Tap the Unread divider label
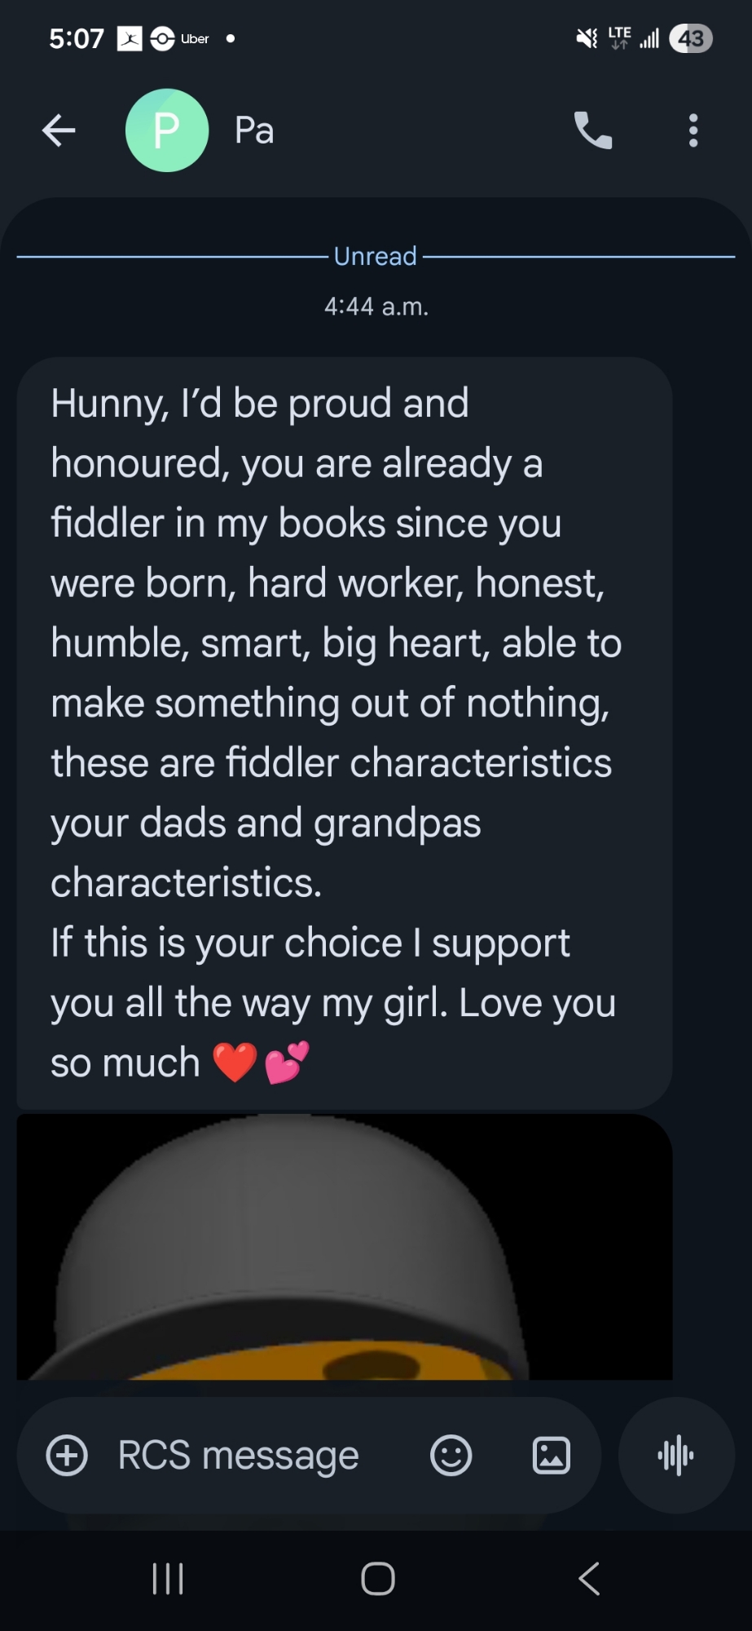752x1631 pixels. point(376,256)
